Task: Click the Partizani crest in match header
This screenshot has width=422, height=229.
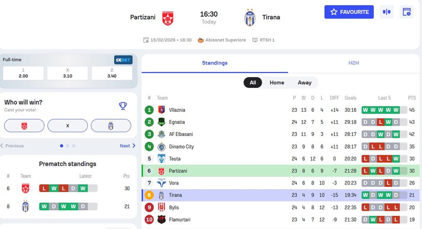Action: [168, 18]
